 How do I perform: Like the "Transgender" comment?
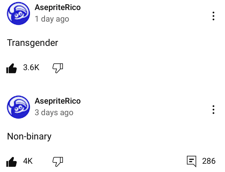(11, 68)
